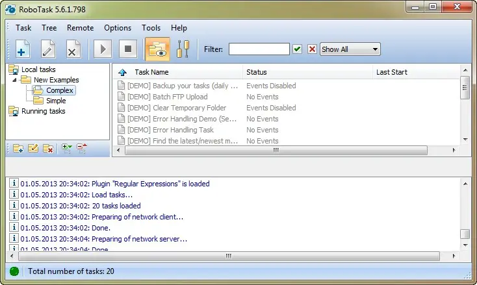Sort by the Status column header
Screen dimensions: 477x285
(x=257, y=72)
